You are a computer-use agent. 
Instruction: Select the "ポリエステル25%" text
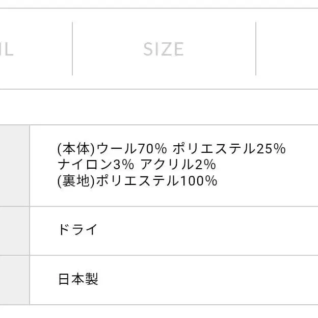(229, 149)
